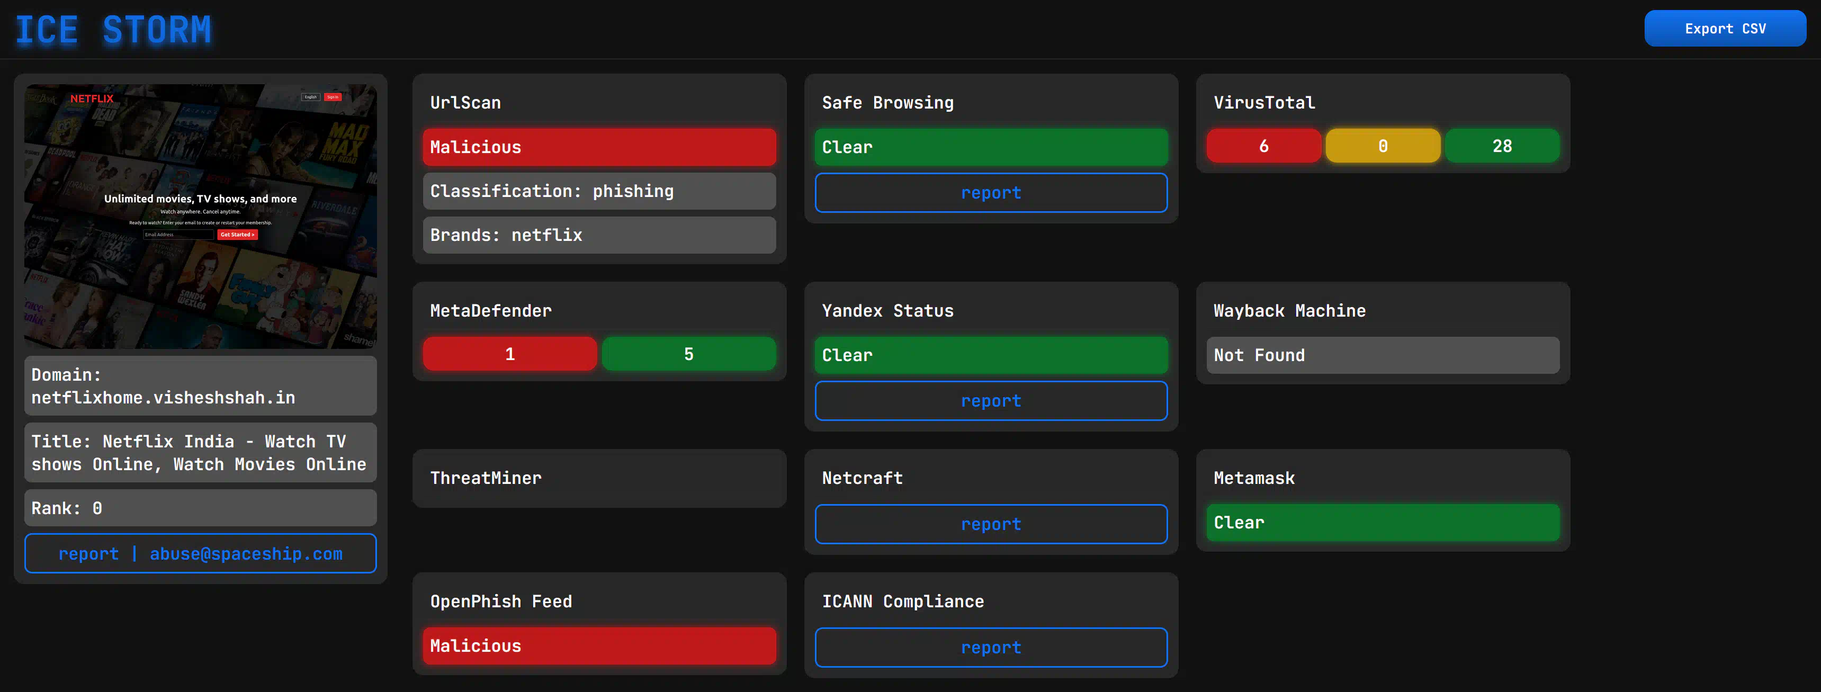Viewport: 1821px width, 692px height.
Task: Click the yellow VirusTotal count showing 0
Action: coord(1382,146)
